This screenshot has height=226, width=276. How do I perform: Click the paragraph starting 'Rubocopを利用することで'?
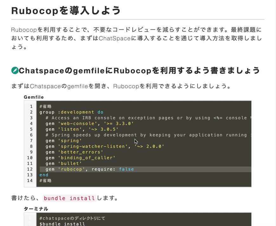(x=137, y=38)
